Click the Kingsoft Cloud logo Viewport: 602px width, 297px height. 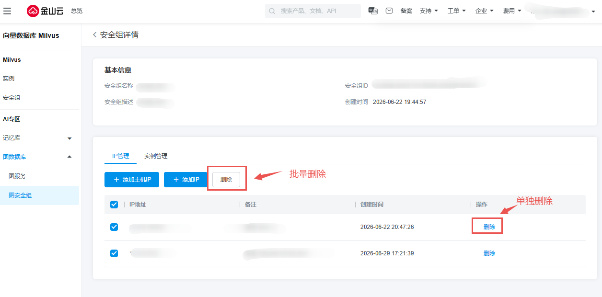(x=45, y=11)
